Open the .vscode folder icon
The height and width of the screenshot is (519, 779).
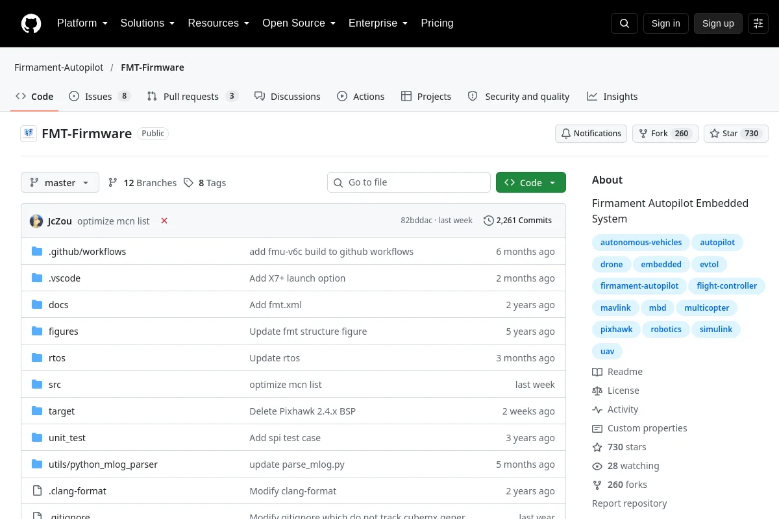37,278
